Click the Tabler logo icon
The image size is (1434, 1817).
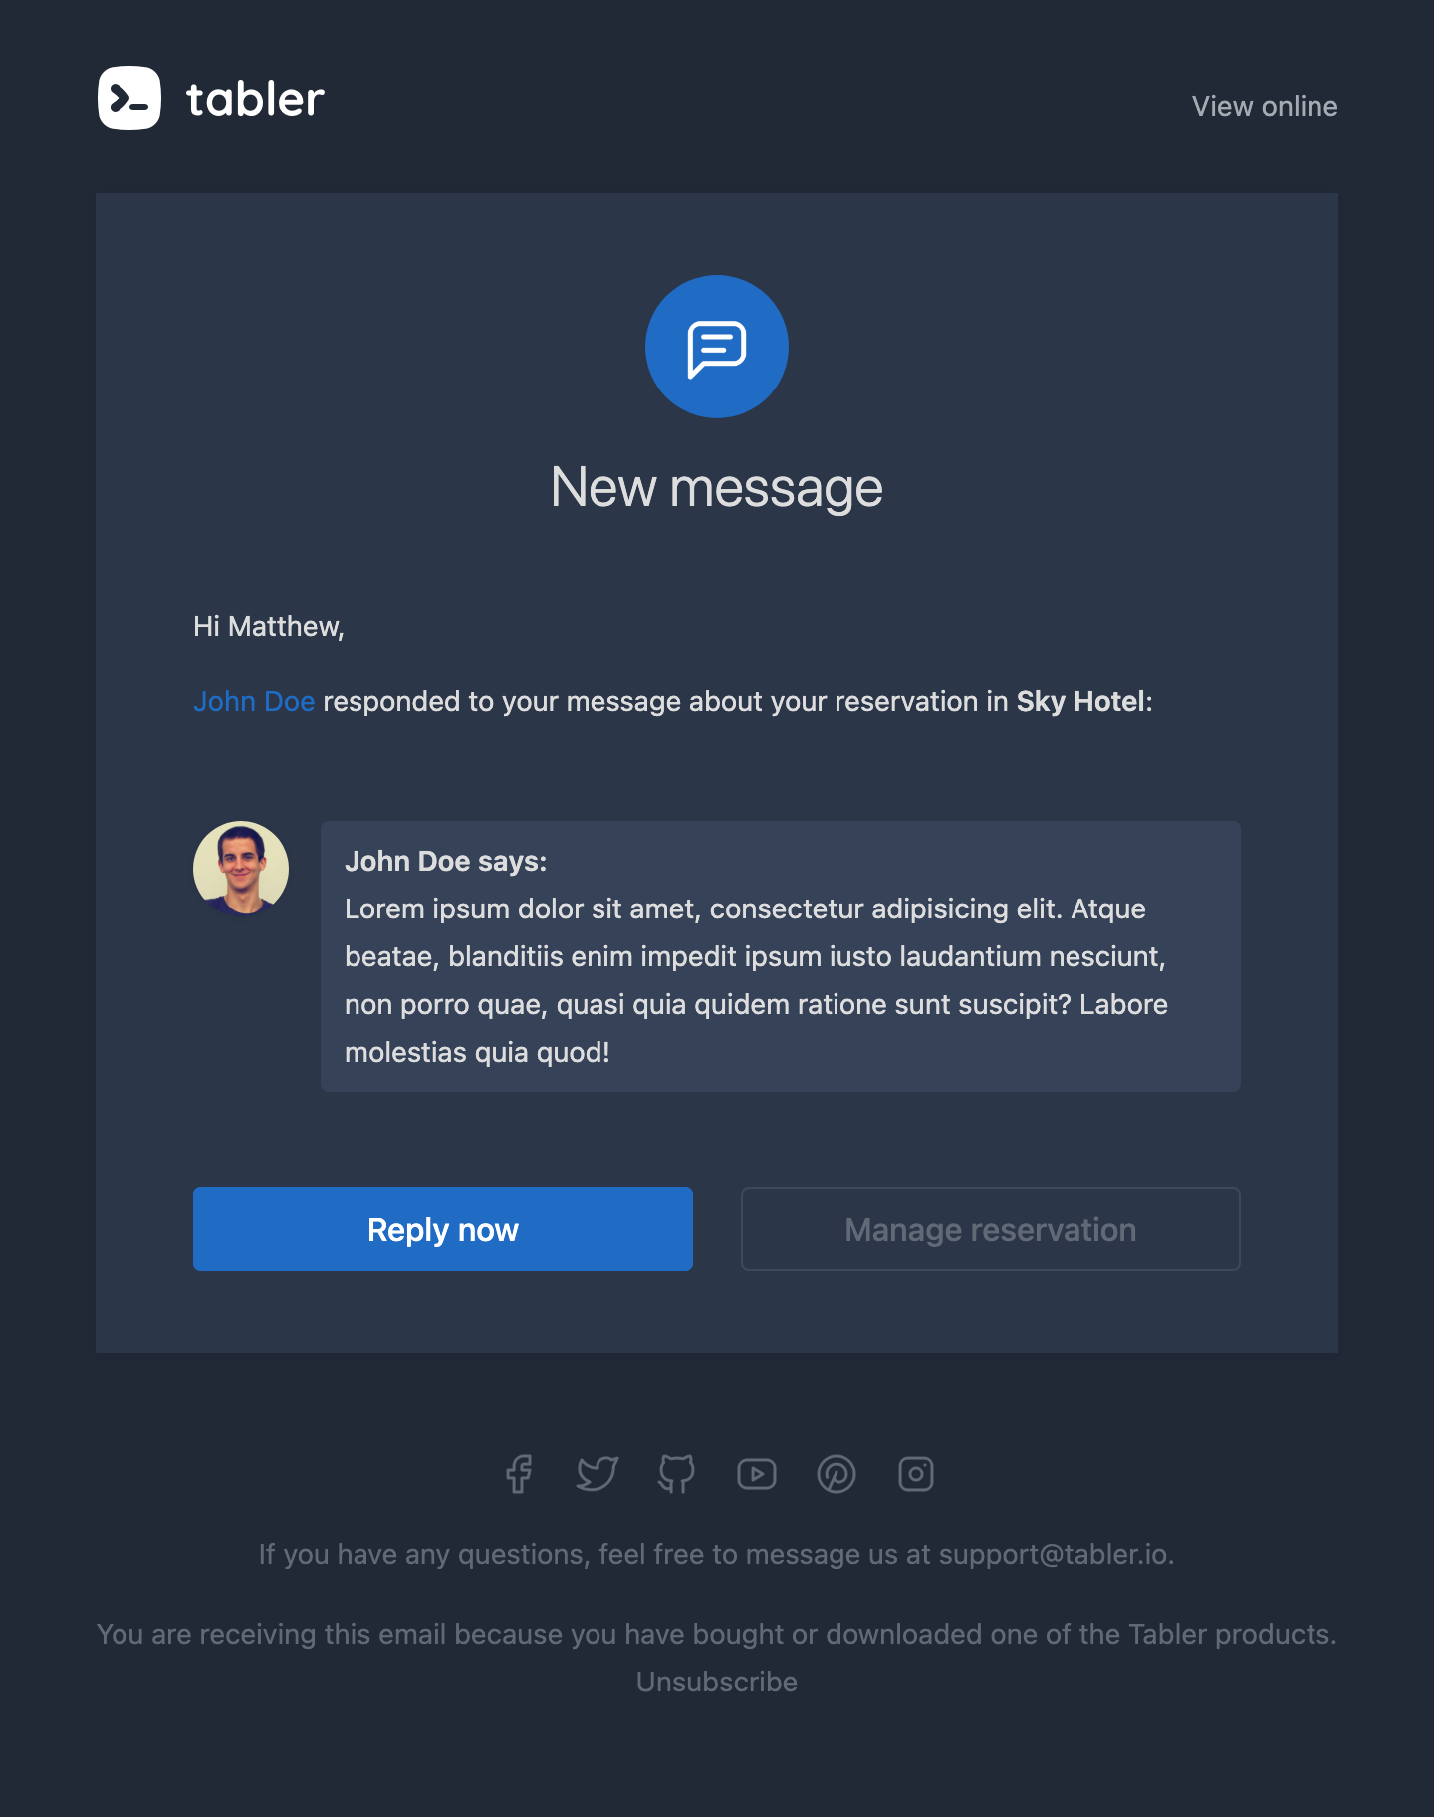[129, 98]
